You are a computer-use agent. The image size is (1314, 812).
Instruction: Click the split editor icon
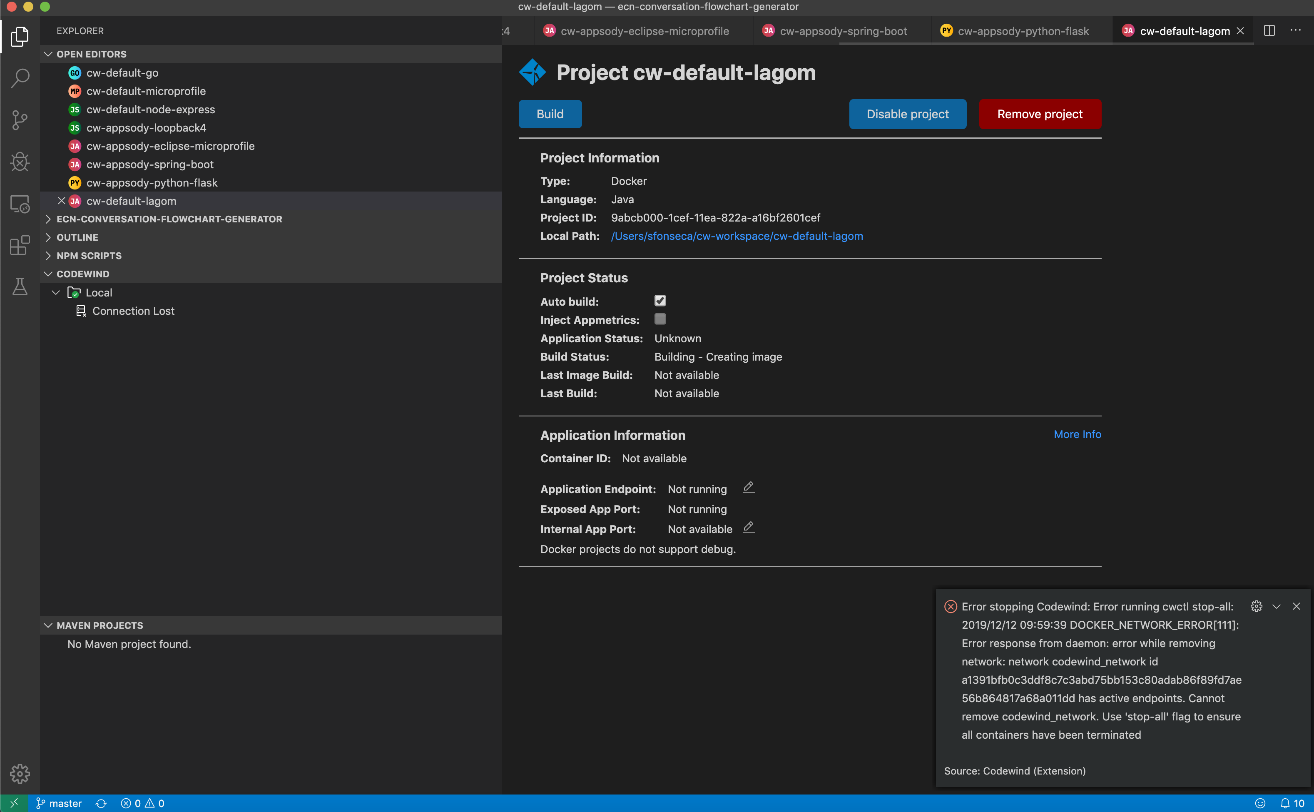1269,31
